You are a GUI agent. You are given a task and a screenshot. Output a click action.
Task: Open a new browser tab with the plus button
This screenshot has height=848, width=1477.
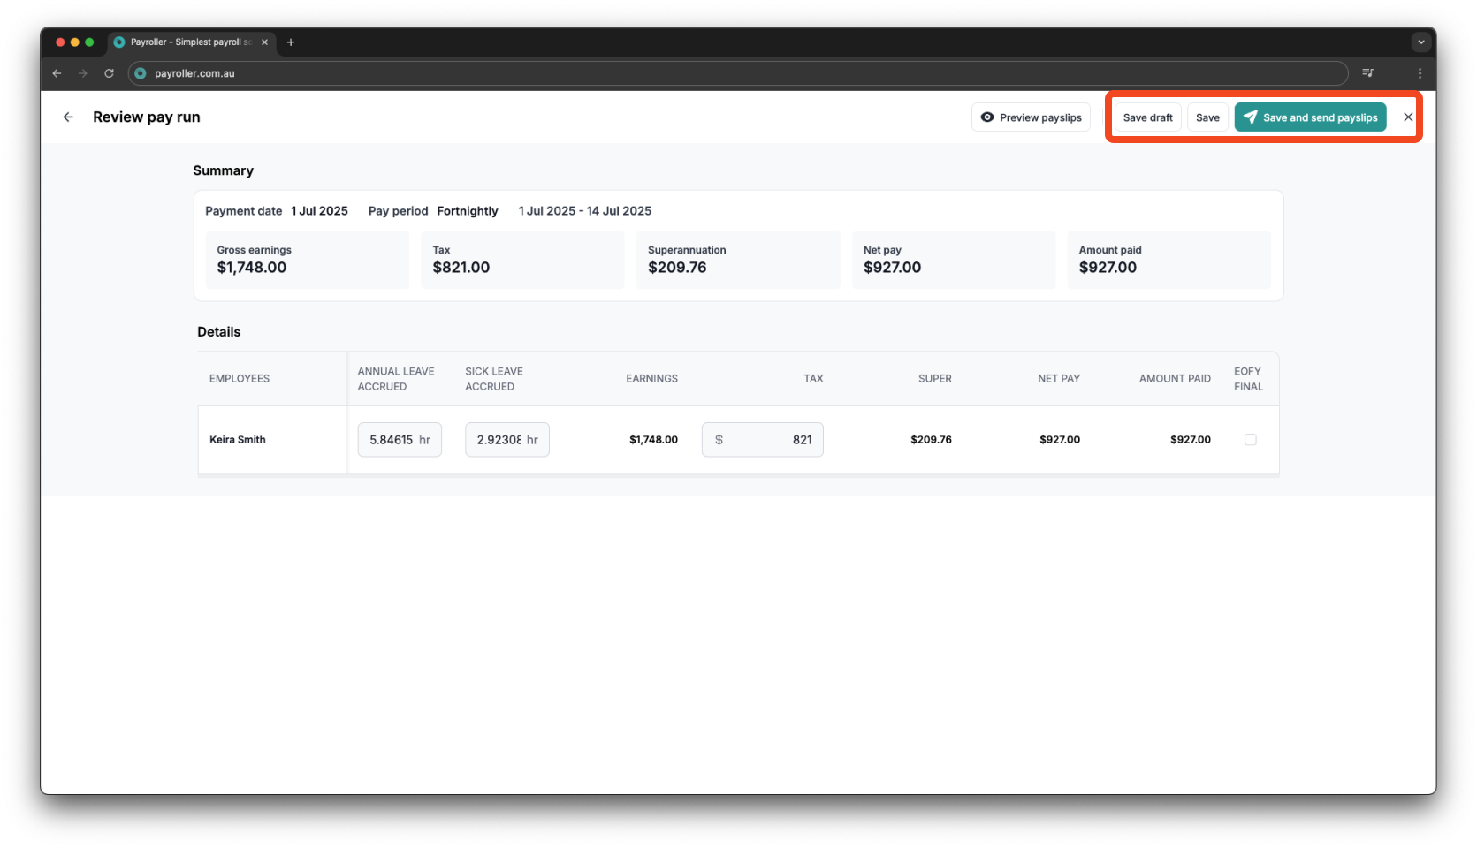tap(291, 42)
